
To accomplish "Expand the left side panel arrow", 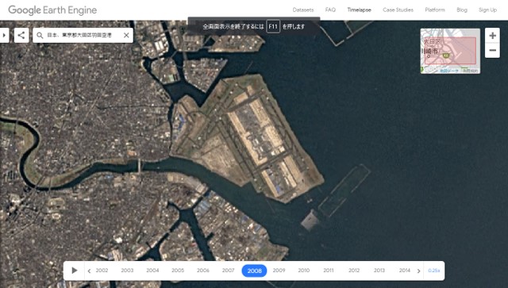I will pos(4,35).
